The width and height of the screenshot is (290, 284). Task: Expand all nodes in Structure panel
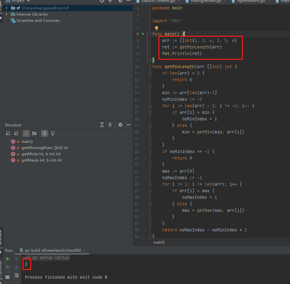102,125
